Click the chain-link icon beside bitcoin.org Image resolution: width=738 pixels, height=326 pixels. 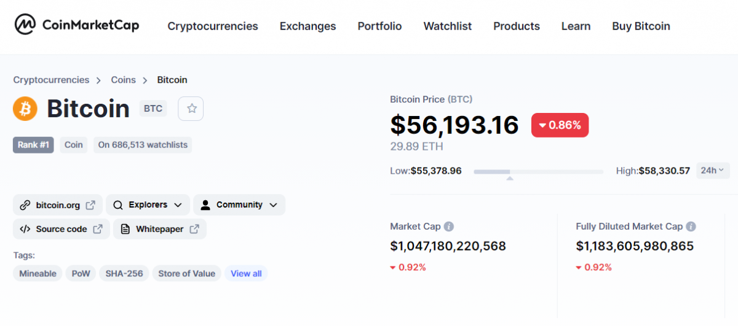pos(25,205)
